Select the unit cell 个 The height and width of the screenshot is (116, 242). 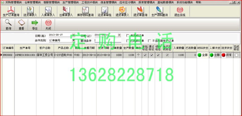pyautogui.click(x=138, y=55)
